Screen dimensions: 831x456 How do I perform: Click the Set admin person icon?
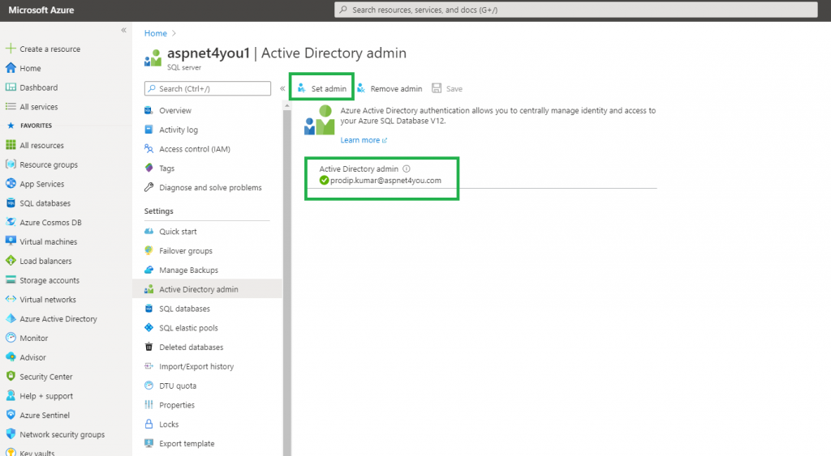302,88
